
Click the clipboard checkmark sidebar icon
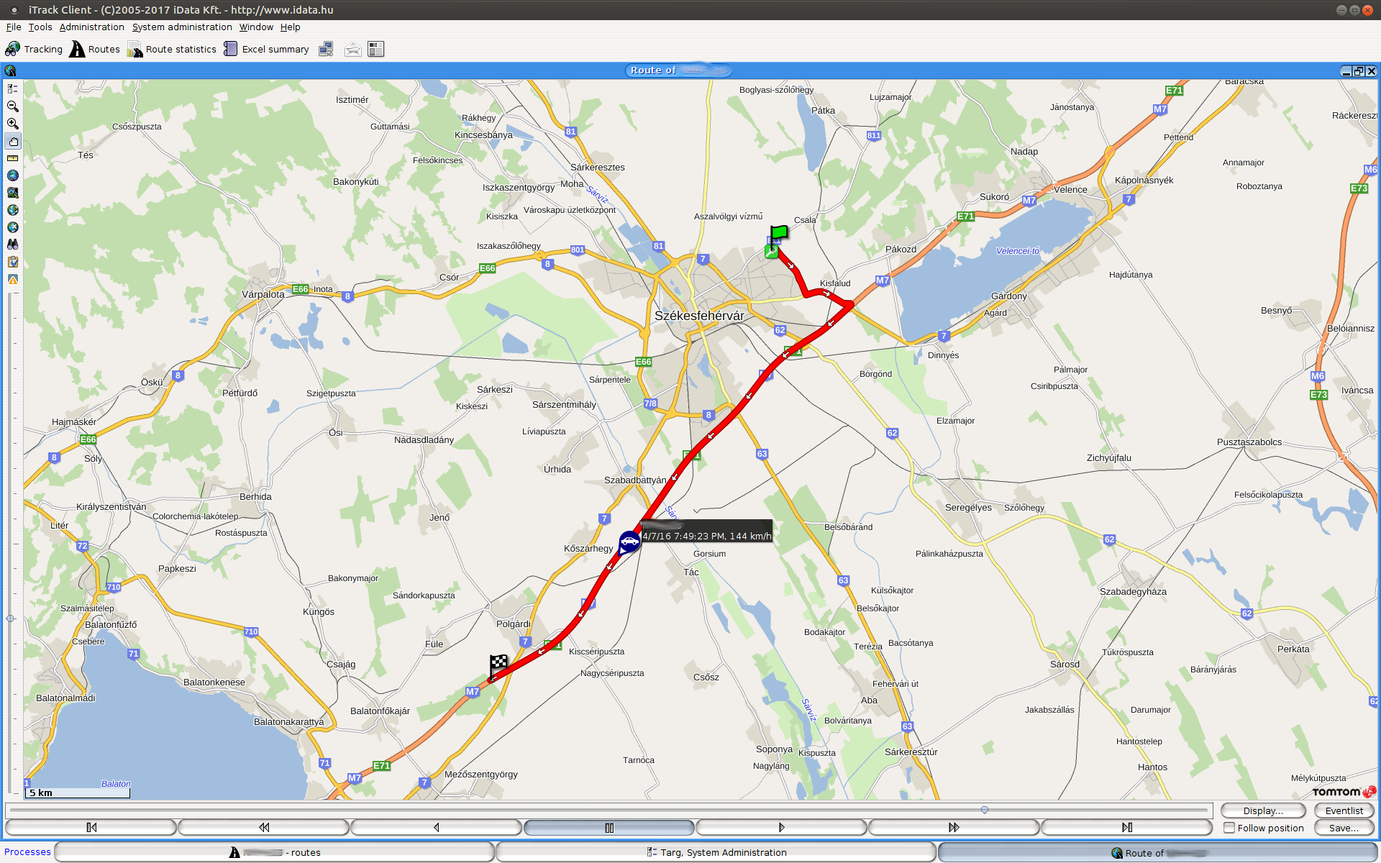(12, 262)
